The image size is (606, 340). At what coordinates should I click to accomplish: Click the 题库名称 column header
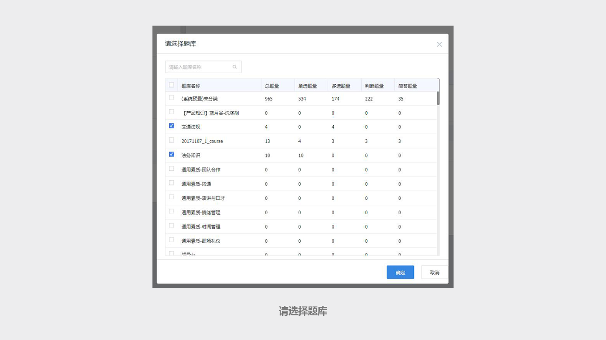tap(191, 86)
